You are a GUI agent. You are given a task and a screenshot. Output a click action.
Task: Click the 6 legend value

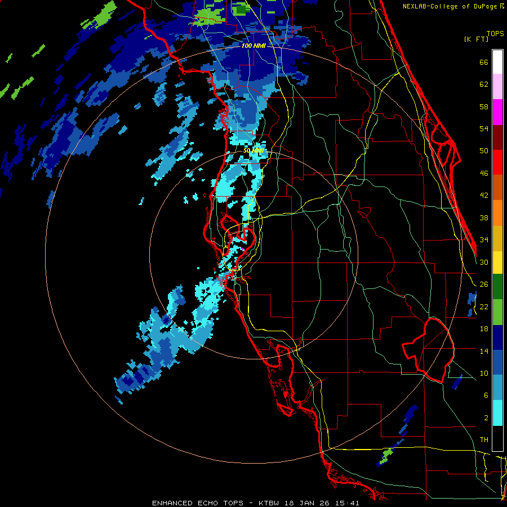point(486,395)
